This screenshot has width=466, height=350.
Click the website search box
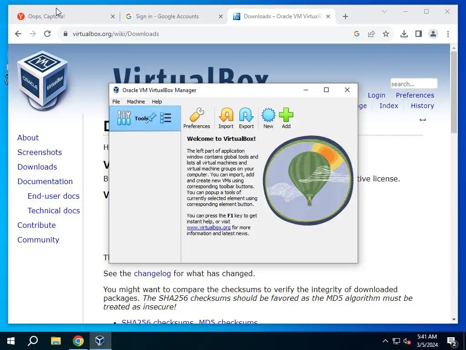point(414,84)
